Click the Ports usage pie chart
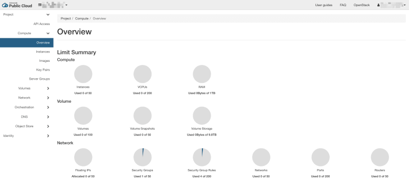Screen dimensions: 409x187 coord(321,157)
